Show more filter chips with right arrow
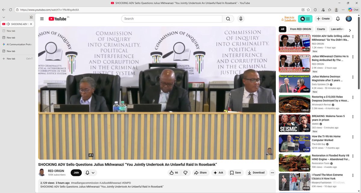361x193 pixels. 350,30
